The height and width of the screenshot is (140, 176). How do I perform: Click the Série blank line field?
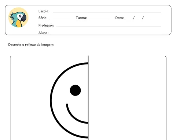(x=60, y=19)
